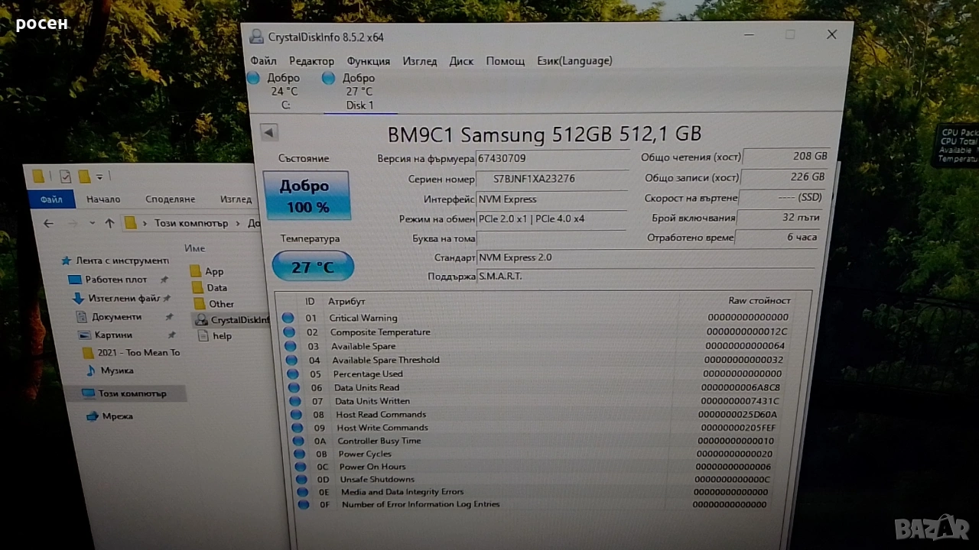Click the previous disk arrow button

coord(268,133)
